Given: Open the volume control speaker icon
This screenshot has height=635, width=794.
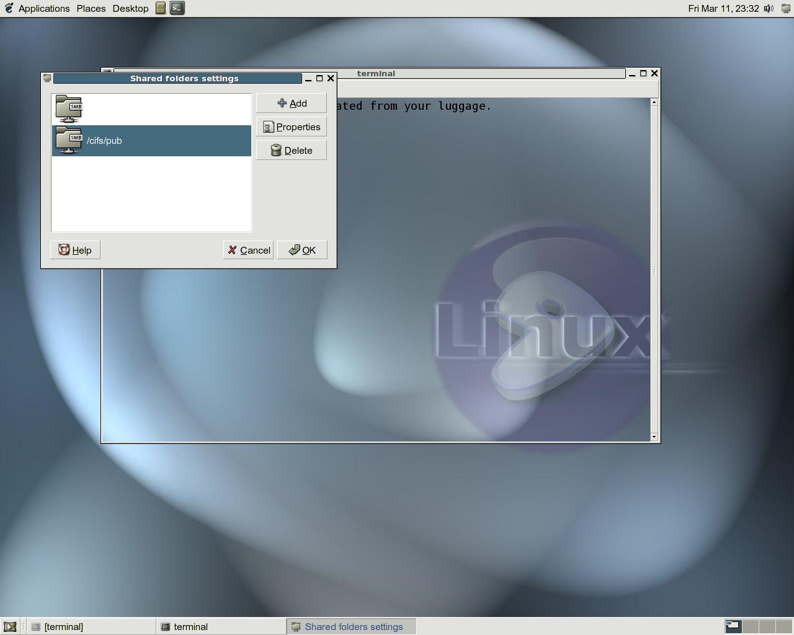Looking at the screenshot, I should point(769,8).
